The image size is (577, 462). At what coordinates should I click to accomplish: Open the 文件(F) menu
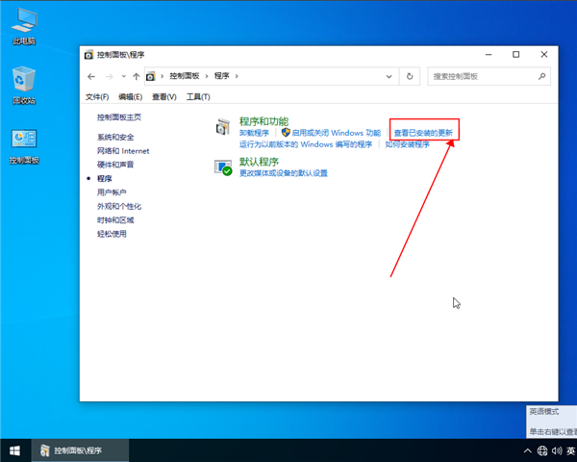coord(97,97)
